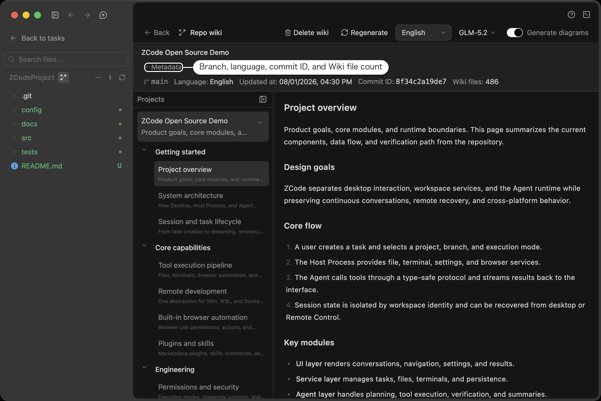Open the terminal panel icon

tap(586, 15)
